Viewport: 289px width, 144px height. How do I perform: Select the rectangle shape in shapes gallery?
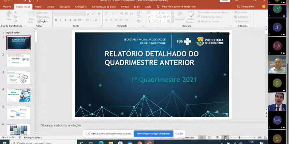point(161,13)
